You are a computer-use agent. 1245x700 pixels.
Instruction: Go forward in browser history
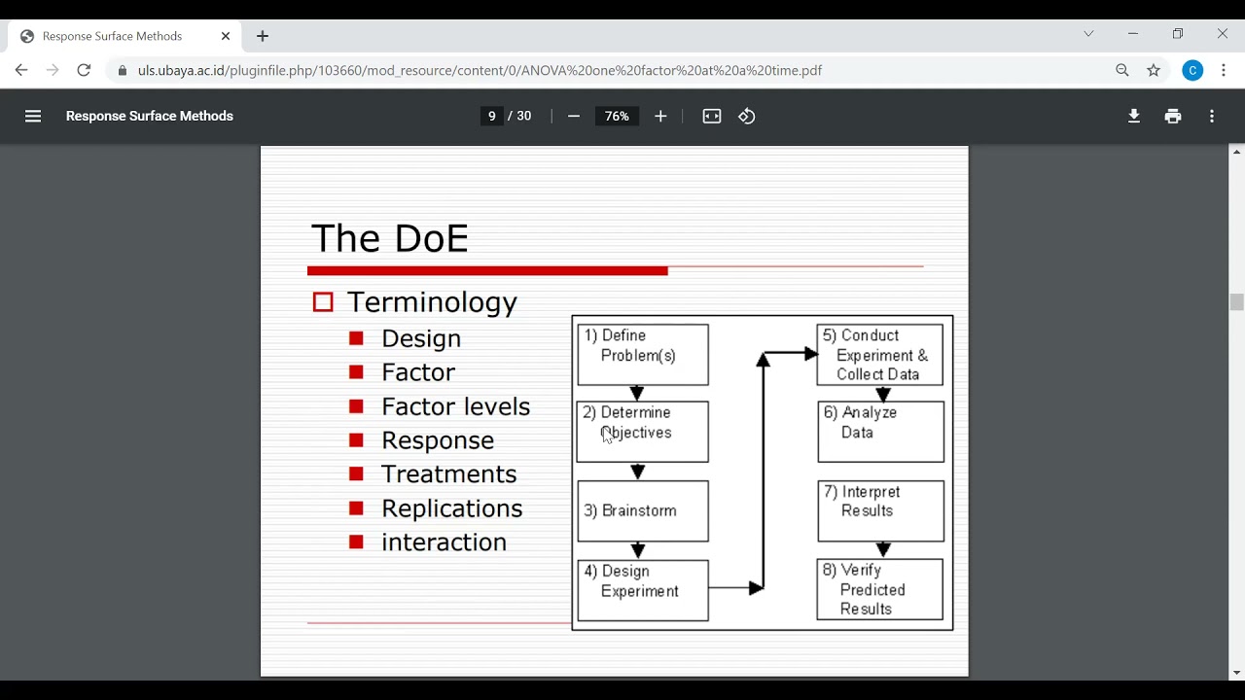click(x=53, y=70)
